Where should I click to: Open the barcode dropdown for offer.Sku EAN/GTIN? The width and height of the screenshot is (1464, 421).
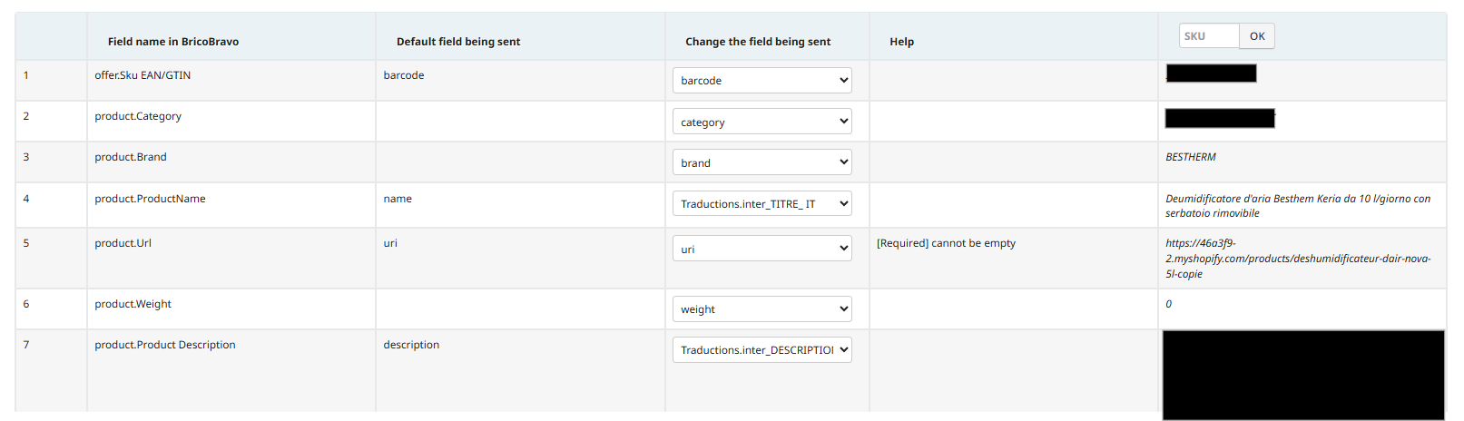tap(761, 80)
